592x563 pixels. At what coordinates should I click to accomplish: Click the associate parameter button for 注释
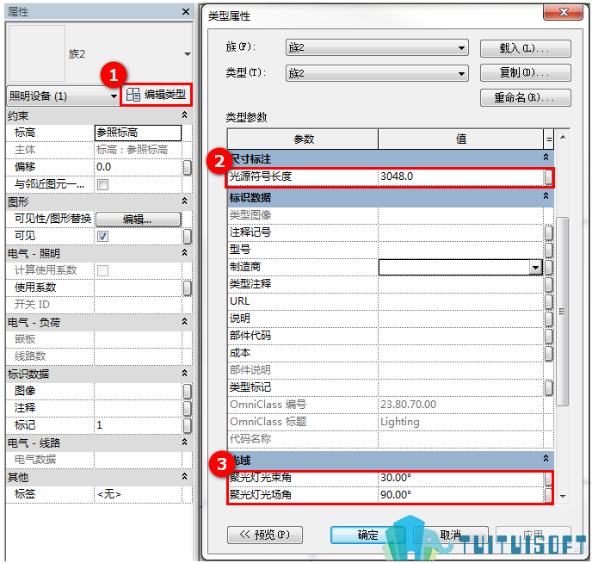tap(188, 409)
